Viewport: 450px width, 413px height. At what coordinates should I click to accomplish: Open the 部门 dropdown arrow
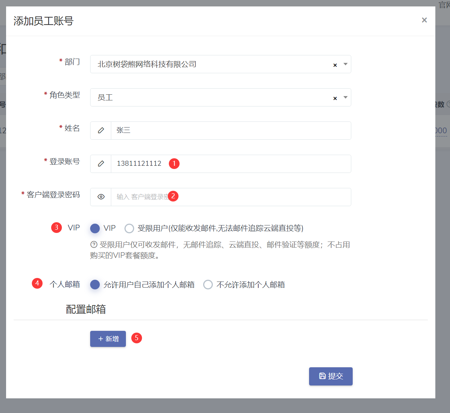tap(346, 64)
